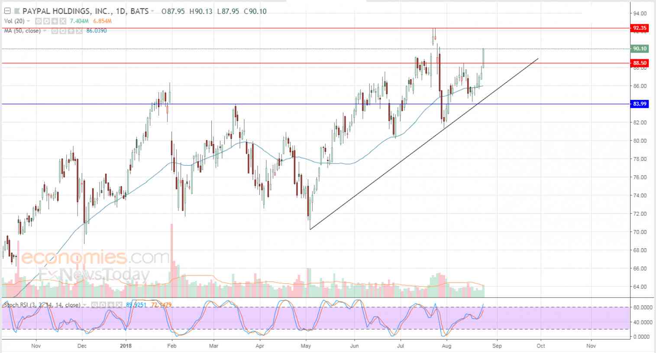Toggle visibility eye of Vol (20) indicator
Viewport: 656px width, 353px height.
(39, 21)
